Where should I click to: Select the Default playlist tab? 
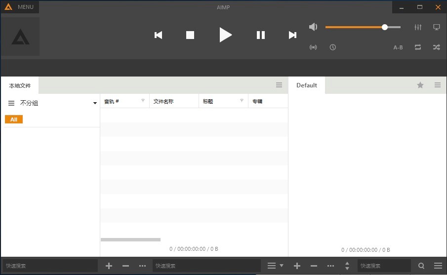click(x=307, y=85)
